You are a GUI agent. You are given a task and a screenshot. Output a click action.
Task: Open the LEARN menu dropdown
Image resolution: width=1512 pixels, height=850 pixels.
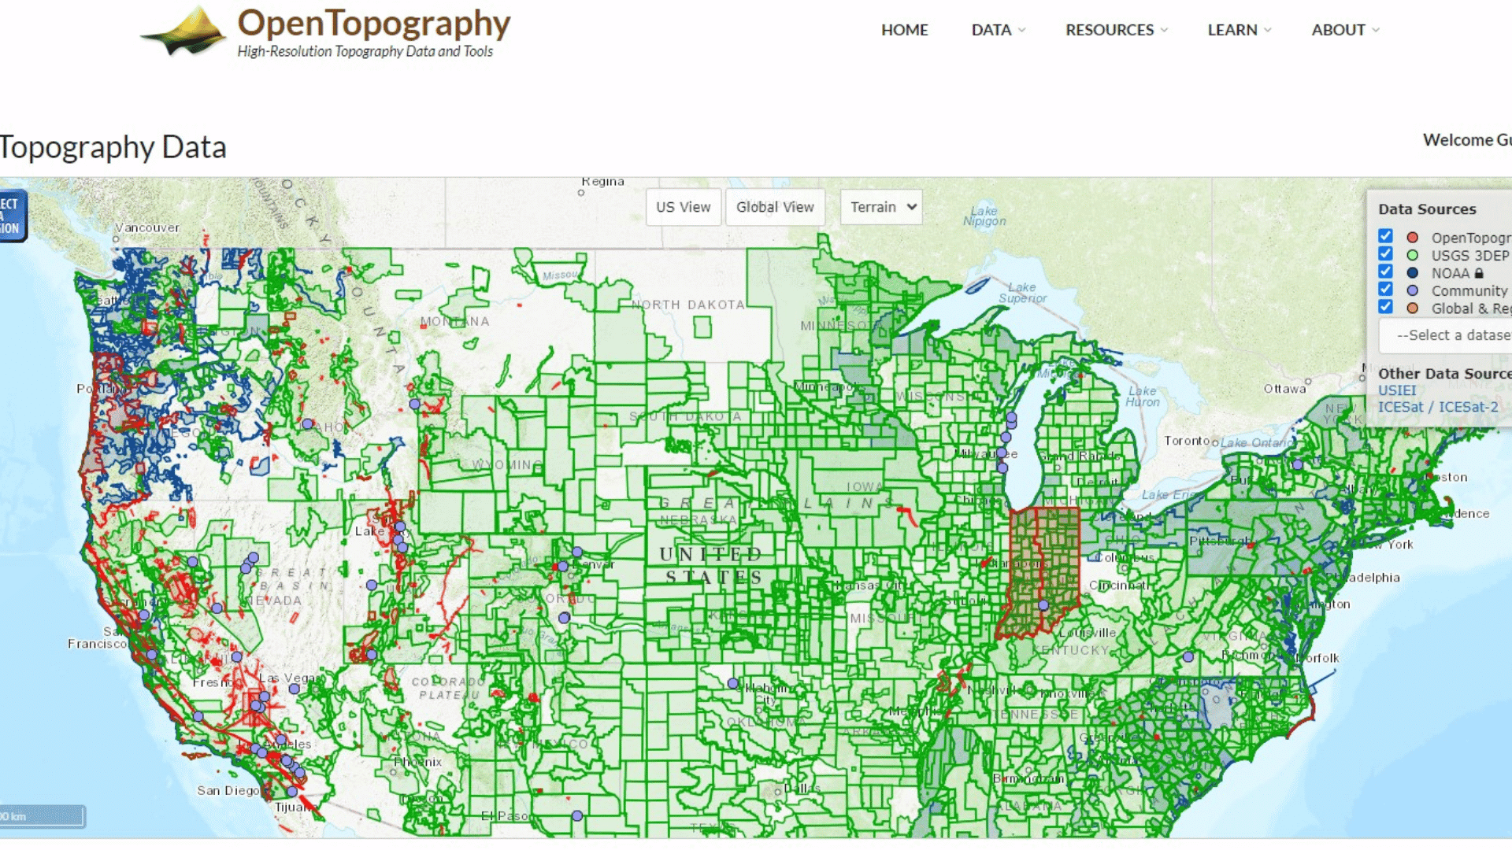coord(1240,30)
